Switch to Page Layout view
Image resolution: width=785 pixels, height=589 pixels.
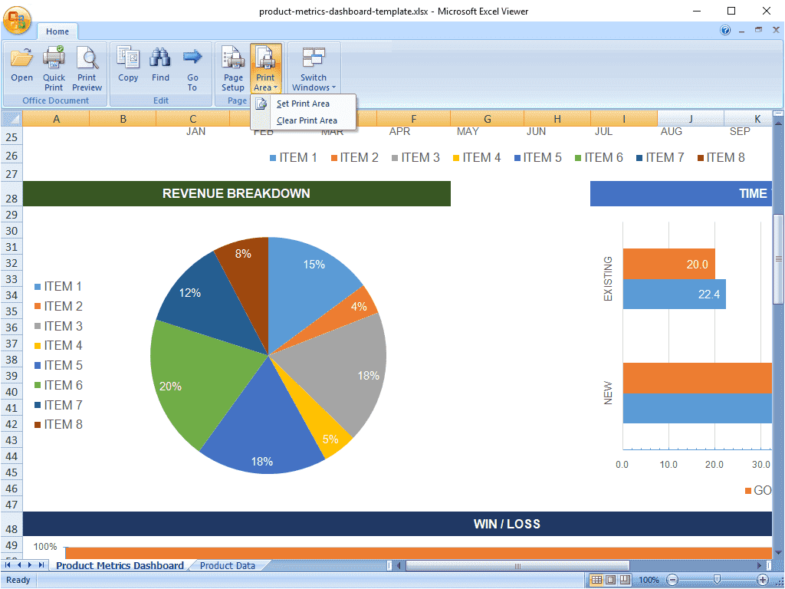pos(611,580)
